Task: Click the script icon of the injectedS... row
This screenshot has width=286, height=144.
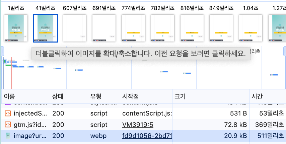Action: point(8,114)
